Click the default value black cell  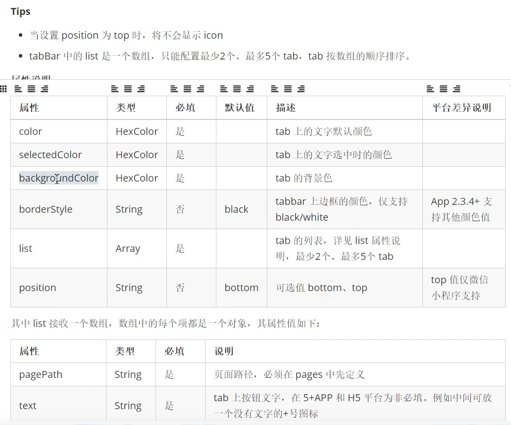[242, 209]
